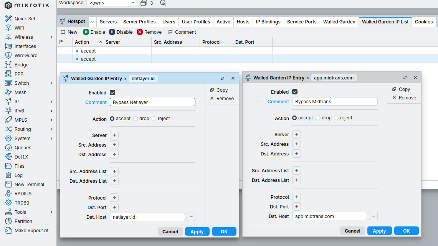The image size is (438, 246).
Task: Add Server field in netlayer.id dialog
Action: point(114,135)
